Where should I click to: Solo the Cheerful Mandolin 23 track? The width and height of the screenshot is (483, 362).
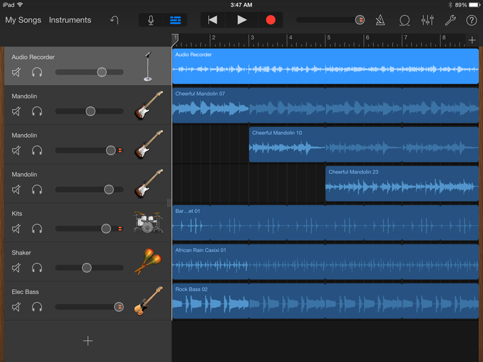[x=37, y=189]
